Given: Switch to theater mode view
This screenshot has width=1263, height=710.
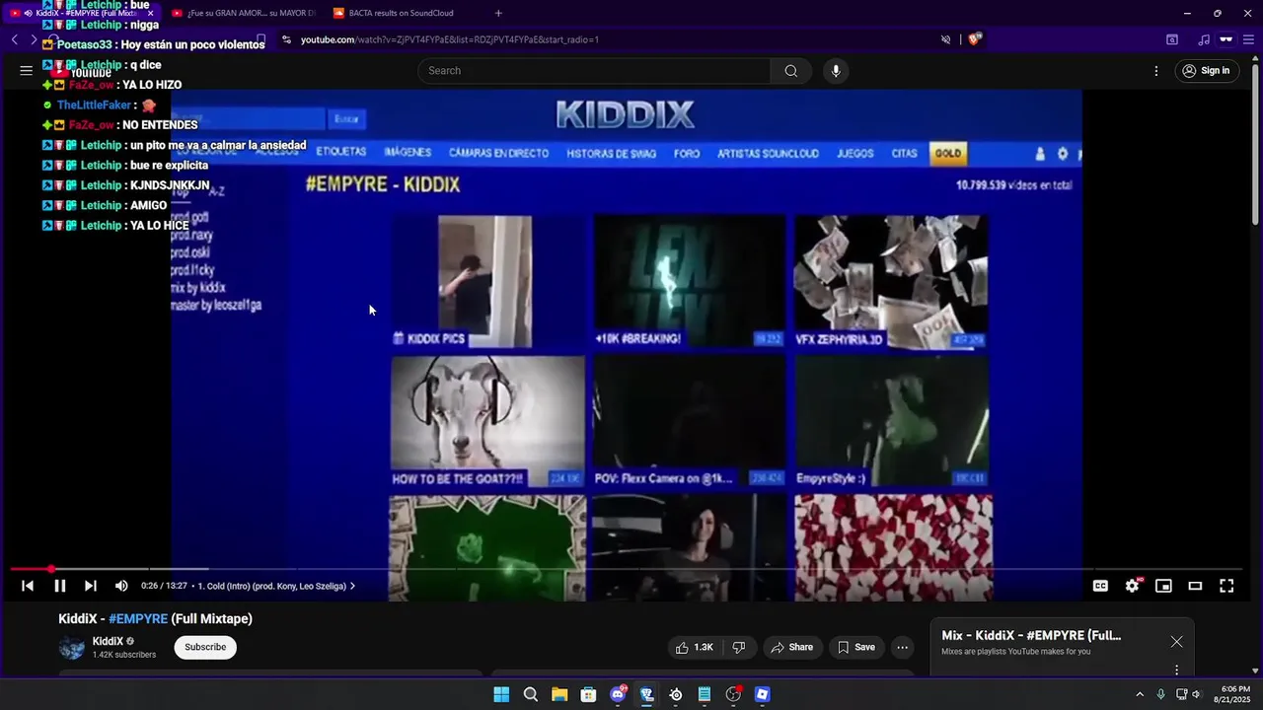Looking at the screenshot, I should click(x=1195, y=586).
